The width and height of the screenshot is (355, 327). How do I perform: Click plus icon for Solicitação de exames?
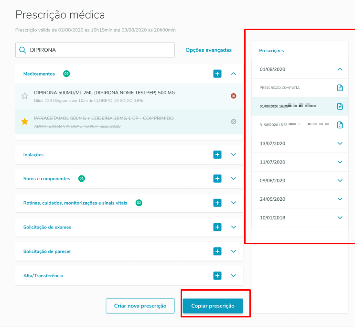pyautogui.click(x=217, y=227)
